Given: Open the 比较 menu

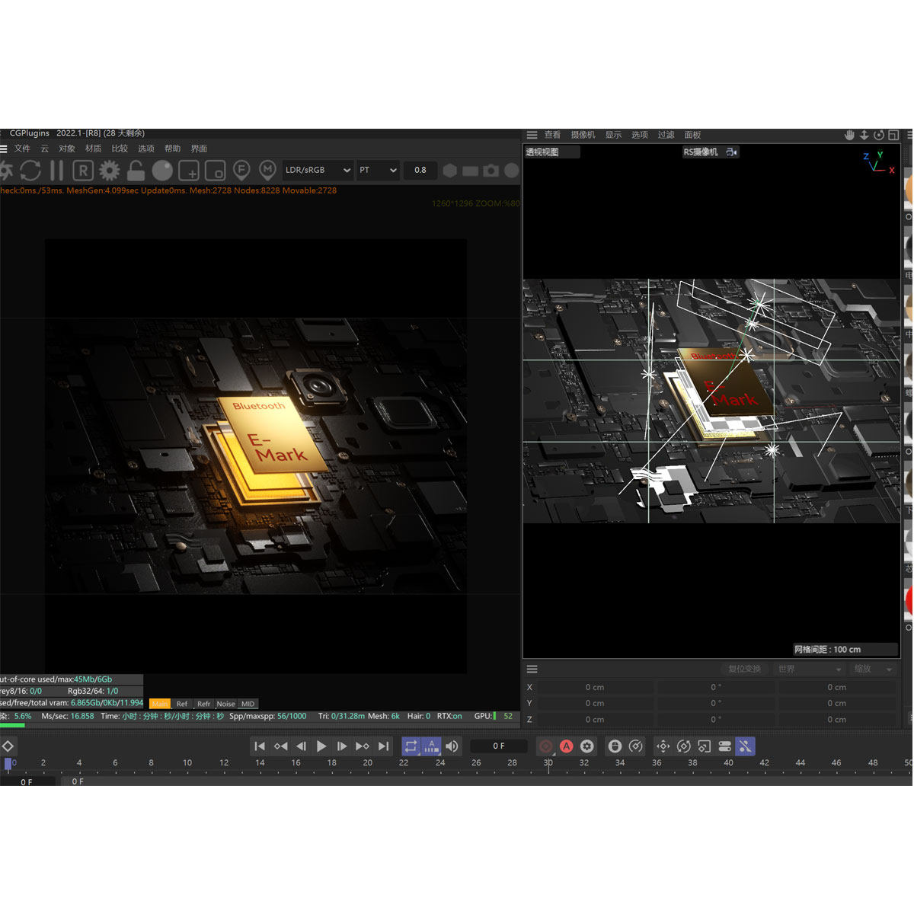Looking at the screenshot, I should (120, 149).
